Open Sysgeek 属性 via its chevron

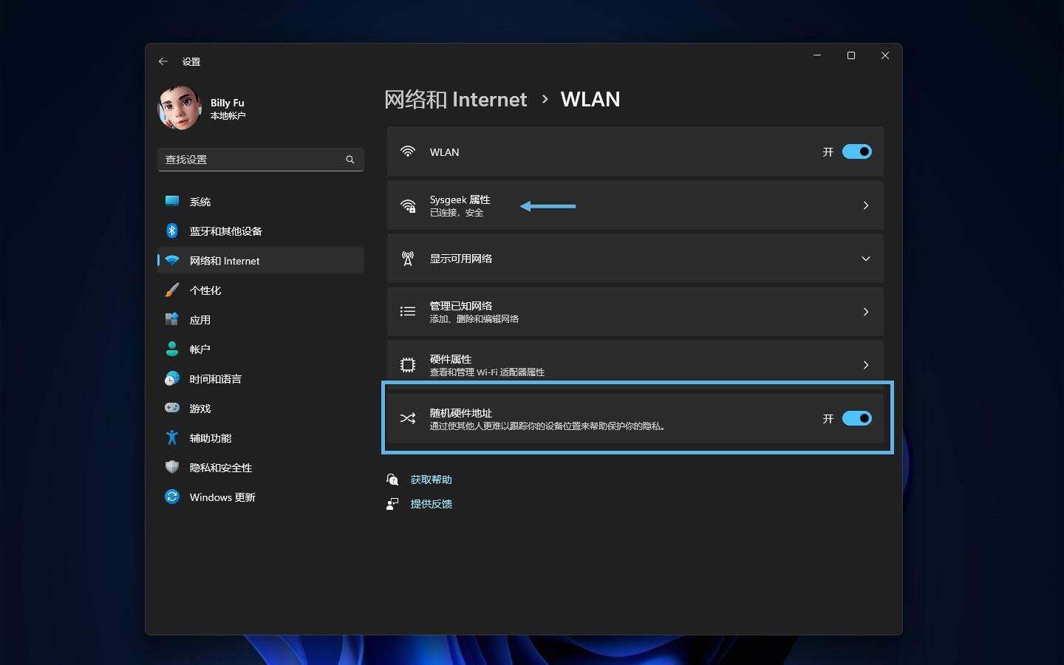(x=865, y=205)
